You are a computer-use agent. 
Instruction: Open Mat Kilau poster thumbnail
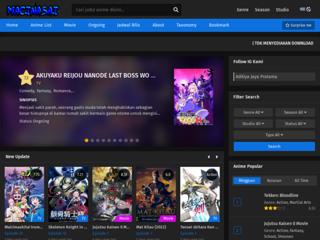tap(156, 194)
